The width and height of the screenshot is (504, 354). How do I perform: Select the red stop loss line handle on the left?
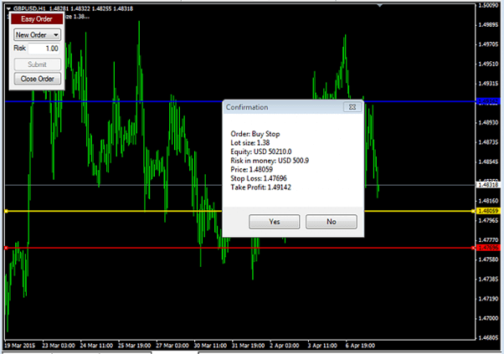click(6, 248)
